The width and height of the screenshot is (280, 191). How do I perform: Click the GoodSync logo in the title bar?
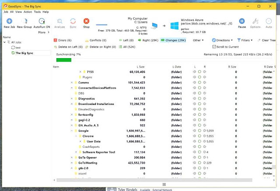6,6
